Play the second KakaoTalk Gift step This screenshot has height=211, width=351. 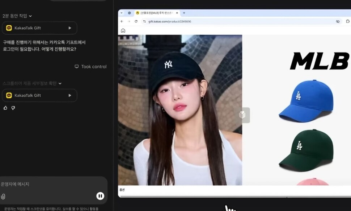[x=70, y=95]
